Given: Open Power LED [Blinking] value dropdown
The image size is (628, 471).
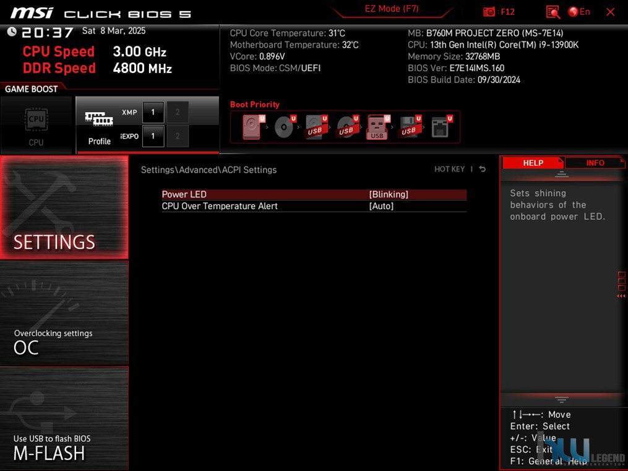Looking at the screenshot, I should 389,194.
